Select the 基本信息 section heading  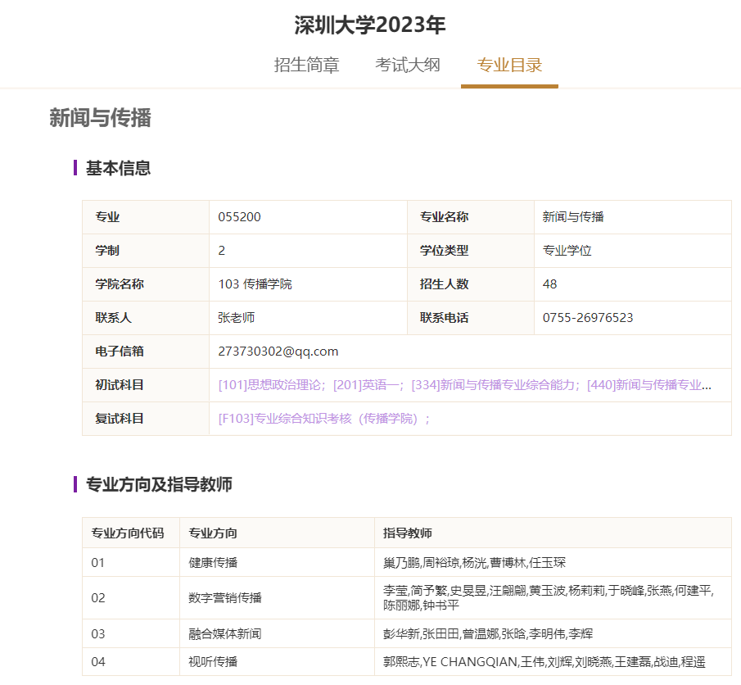click(118, 168)
